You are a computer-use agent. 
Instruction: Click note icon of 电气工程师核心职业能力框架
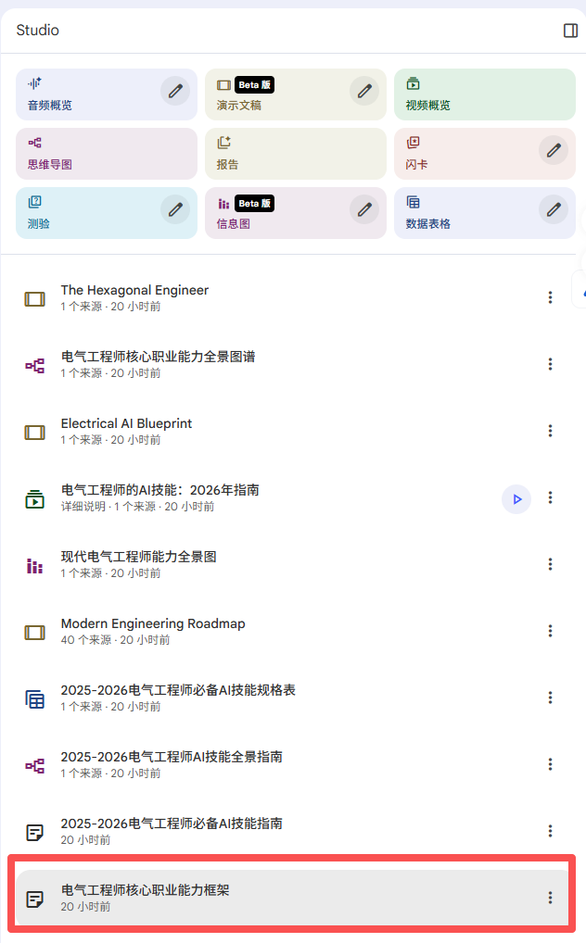[x=35, y=899]
